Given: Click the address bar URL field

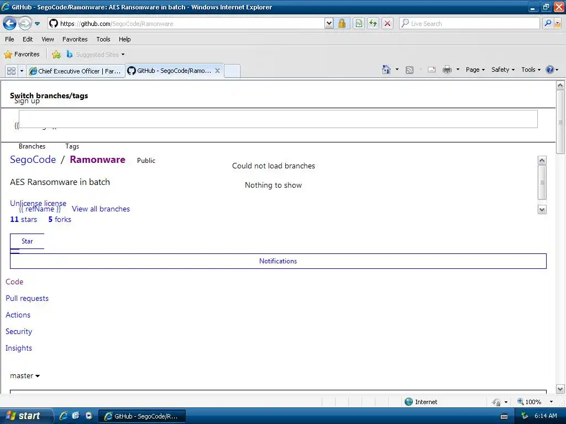Looking at the screenshot, I should (186, 24).
